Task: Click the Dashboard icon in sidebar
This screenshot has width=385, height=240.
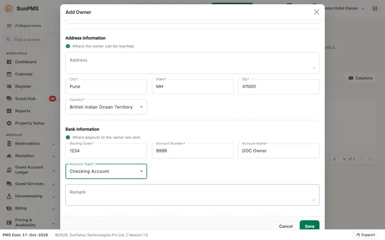Action: pos(9,62)
